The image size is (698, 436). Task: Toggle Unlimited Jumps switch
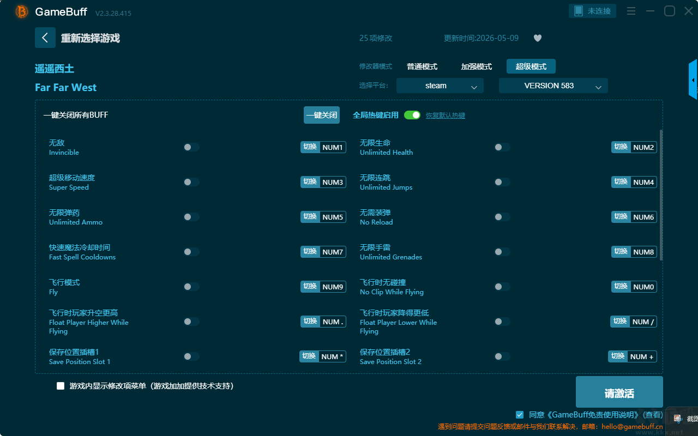tap(502, 182)
